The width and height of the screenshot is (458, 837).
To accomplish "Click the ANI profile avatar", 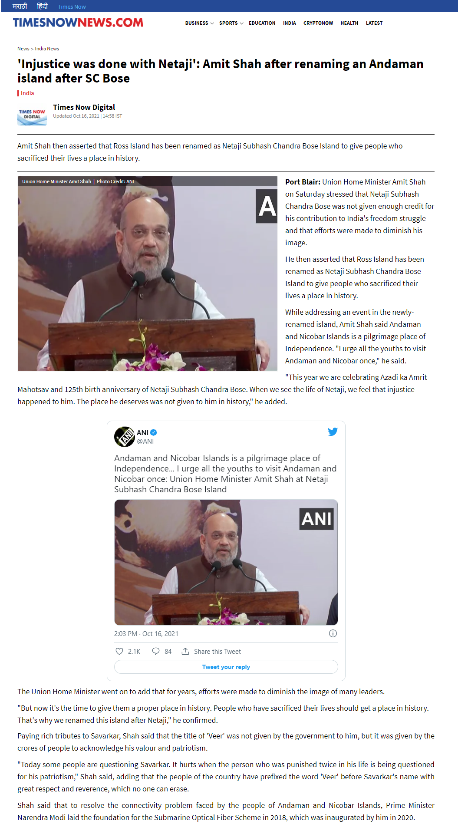I will click(x=124, y=437).
